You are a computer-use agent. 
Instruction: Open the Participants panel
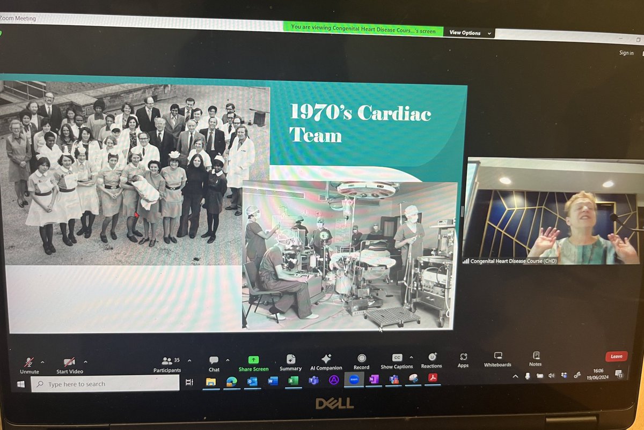click(167, 365)
